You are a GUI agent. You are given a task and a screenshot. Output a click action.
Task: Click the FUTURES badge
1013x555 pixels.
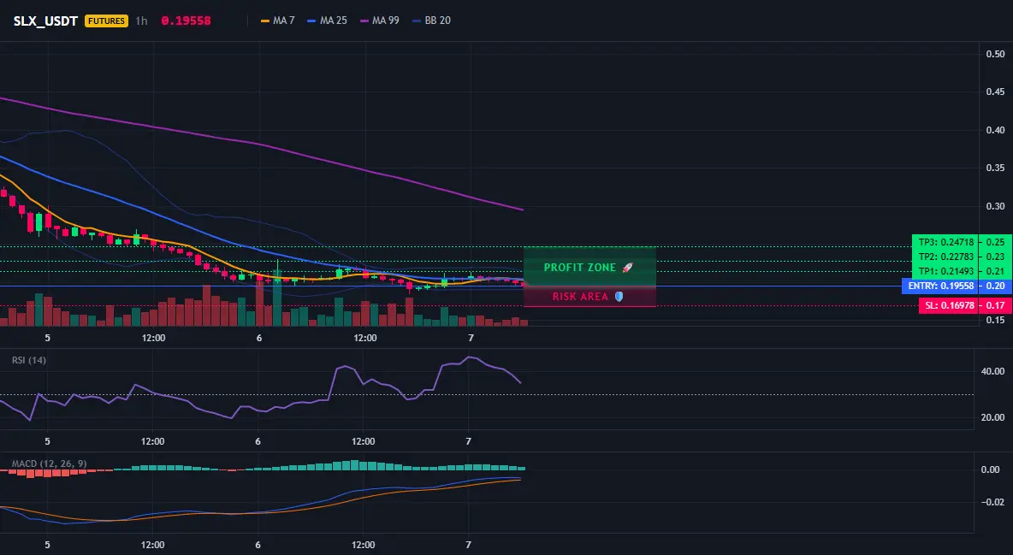[x=107, y=21]
